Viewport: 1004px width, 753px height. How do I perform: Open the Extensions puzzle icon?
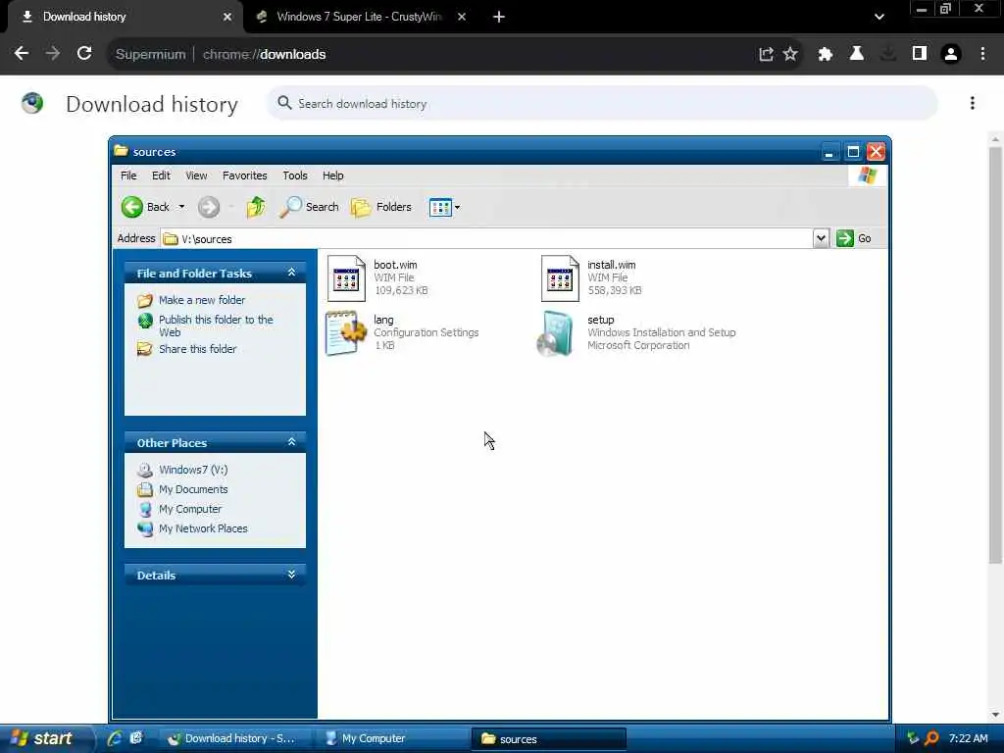point(826,54)
